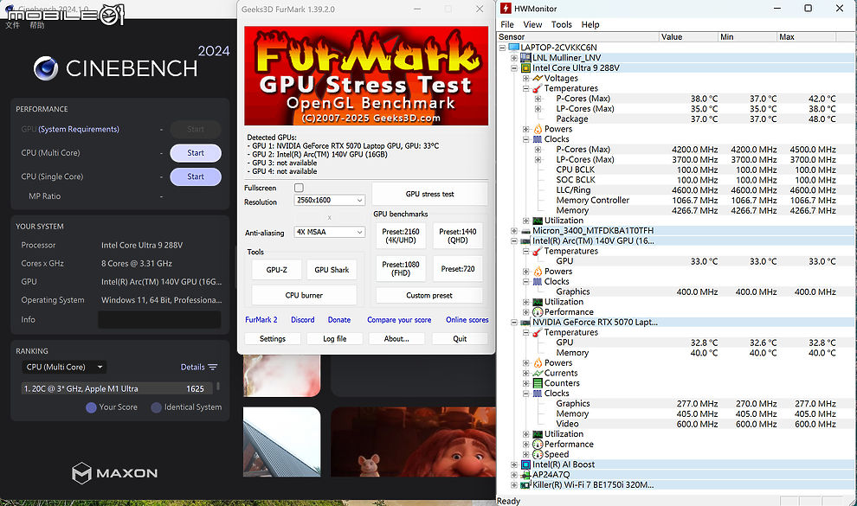This screenshot has height=506, width=857.
Task: Click the NVIDIA Currents icon
Action: (538, 373)
